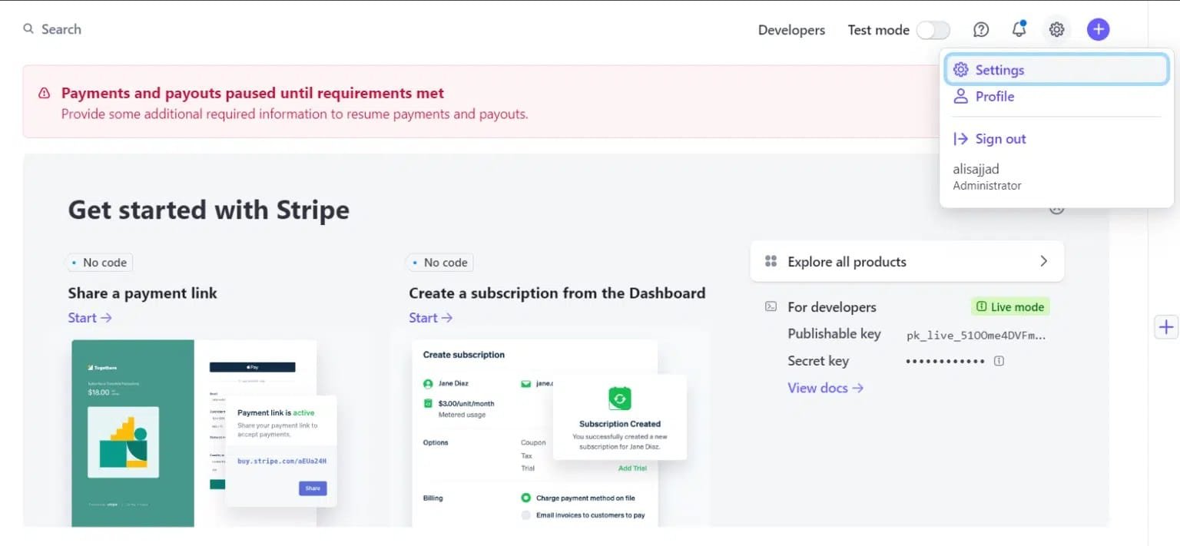Click Start under Create a subscription
This screenshot has width=1180, height=546.
click(x=431, y=318)
